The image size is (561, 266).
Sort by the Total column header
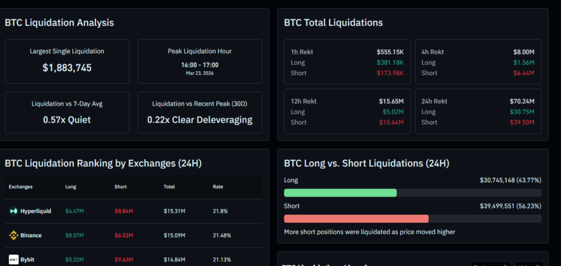pyautogui.click(x=169, y=187)
